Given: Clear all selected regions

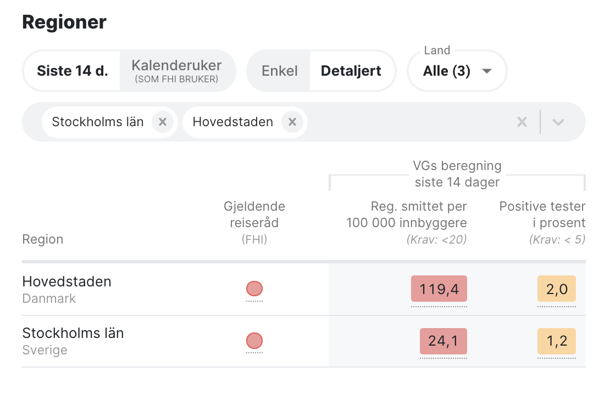Looking at the screenshot, I should click(522, 122).
